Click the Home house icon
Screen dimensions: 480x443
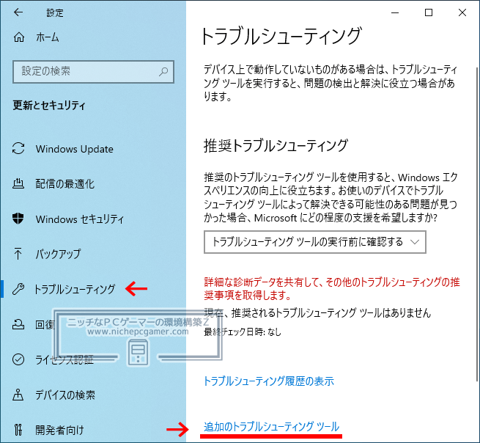pos(19,37)
